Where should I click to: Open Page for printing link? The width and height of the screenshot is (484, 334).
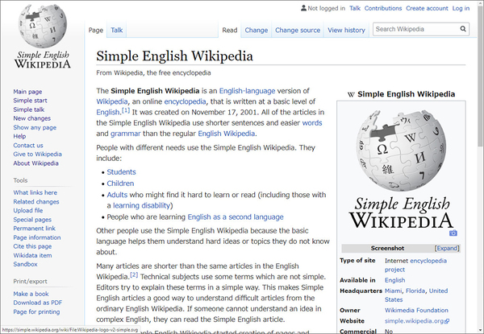point(36,311)
